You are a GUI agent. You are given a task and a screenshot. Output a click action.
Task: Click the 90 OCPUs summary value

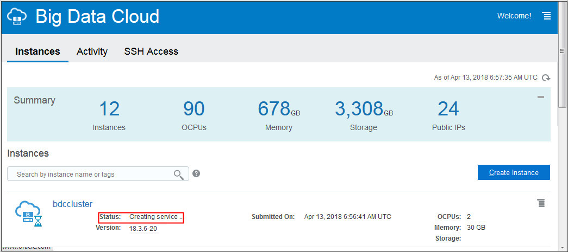(194, 109)
